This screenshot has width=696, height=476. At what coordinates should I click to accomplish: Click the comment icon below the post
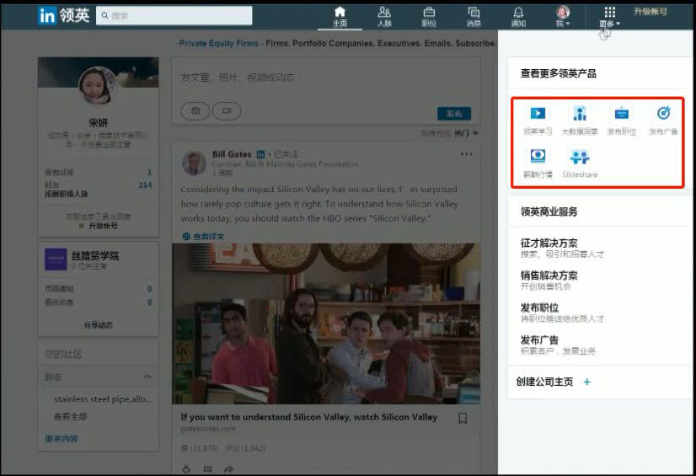pyautogui.click(x=207, y=469)
